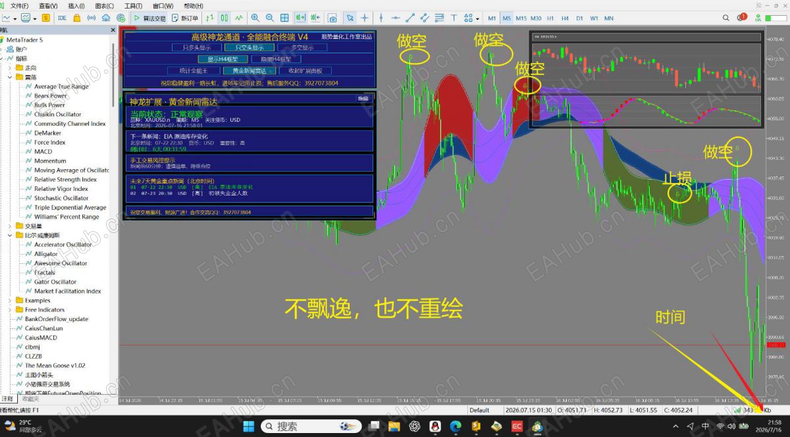Open the signals broadcast icon
The width and height of the screenshot is (790, 437).
pyautogui.click(x=92, y=18)
